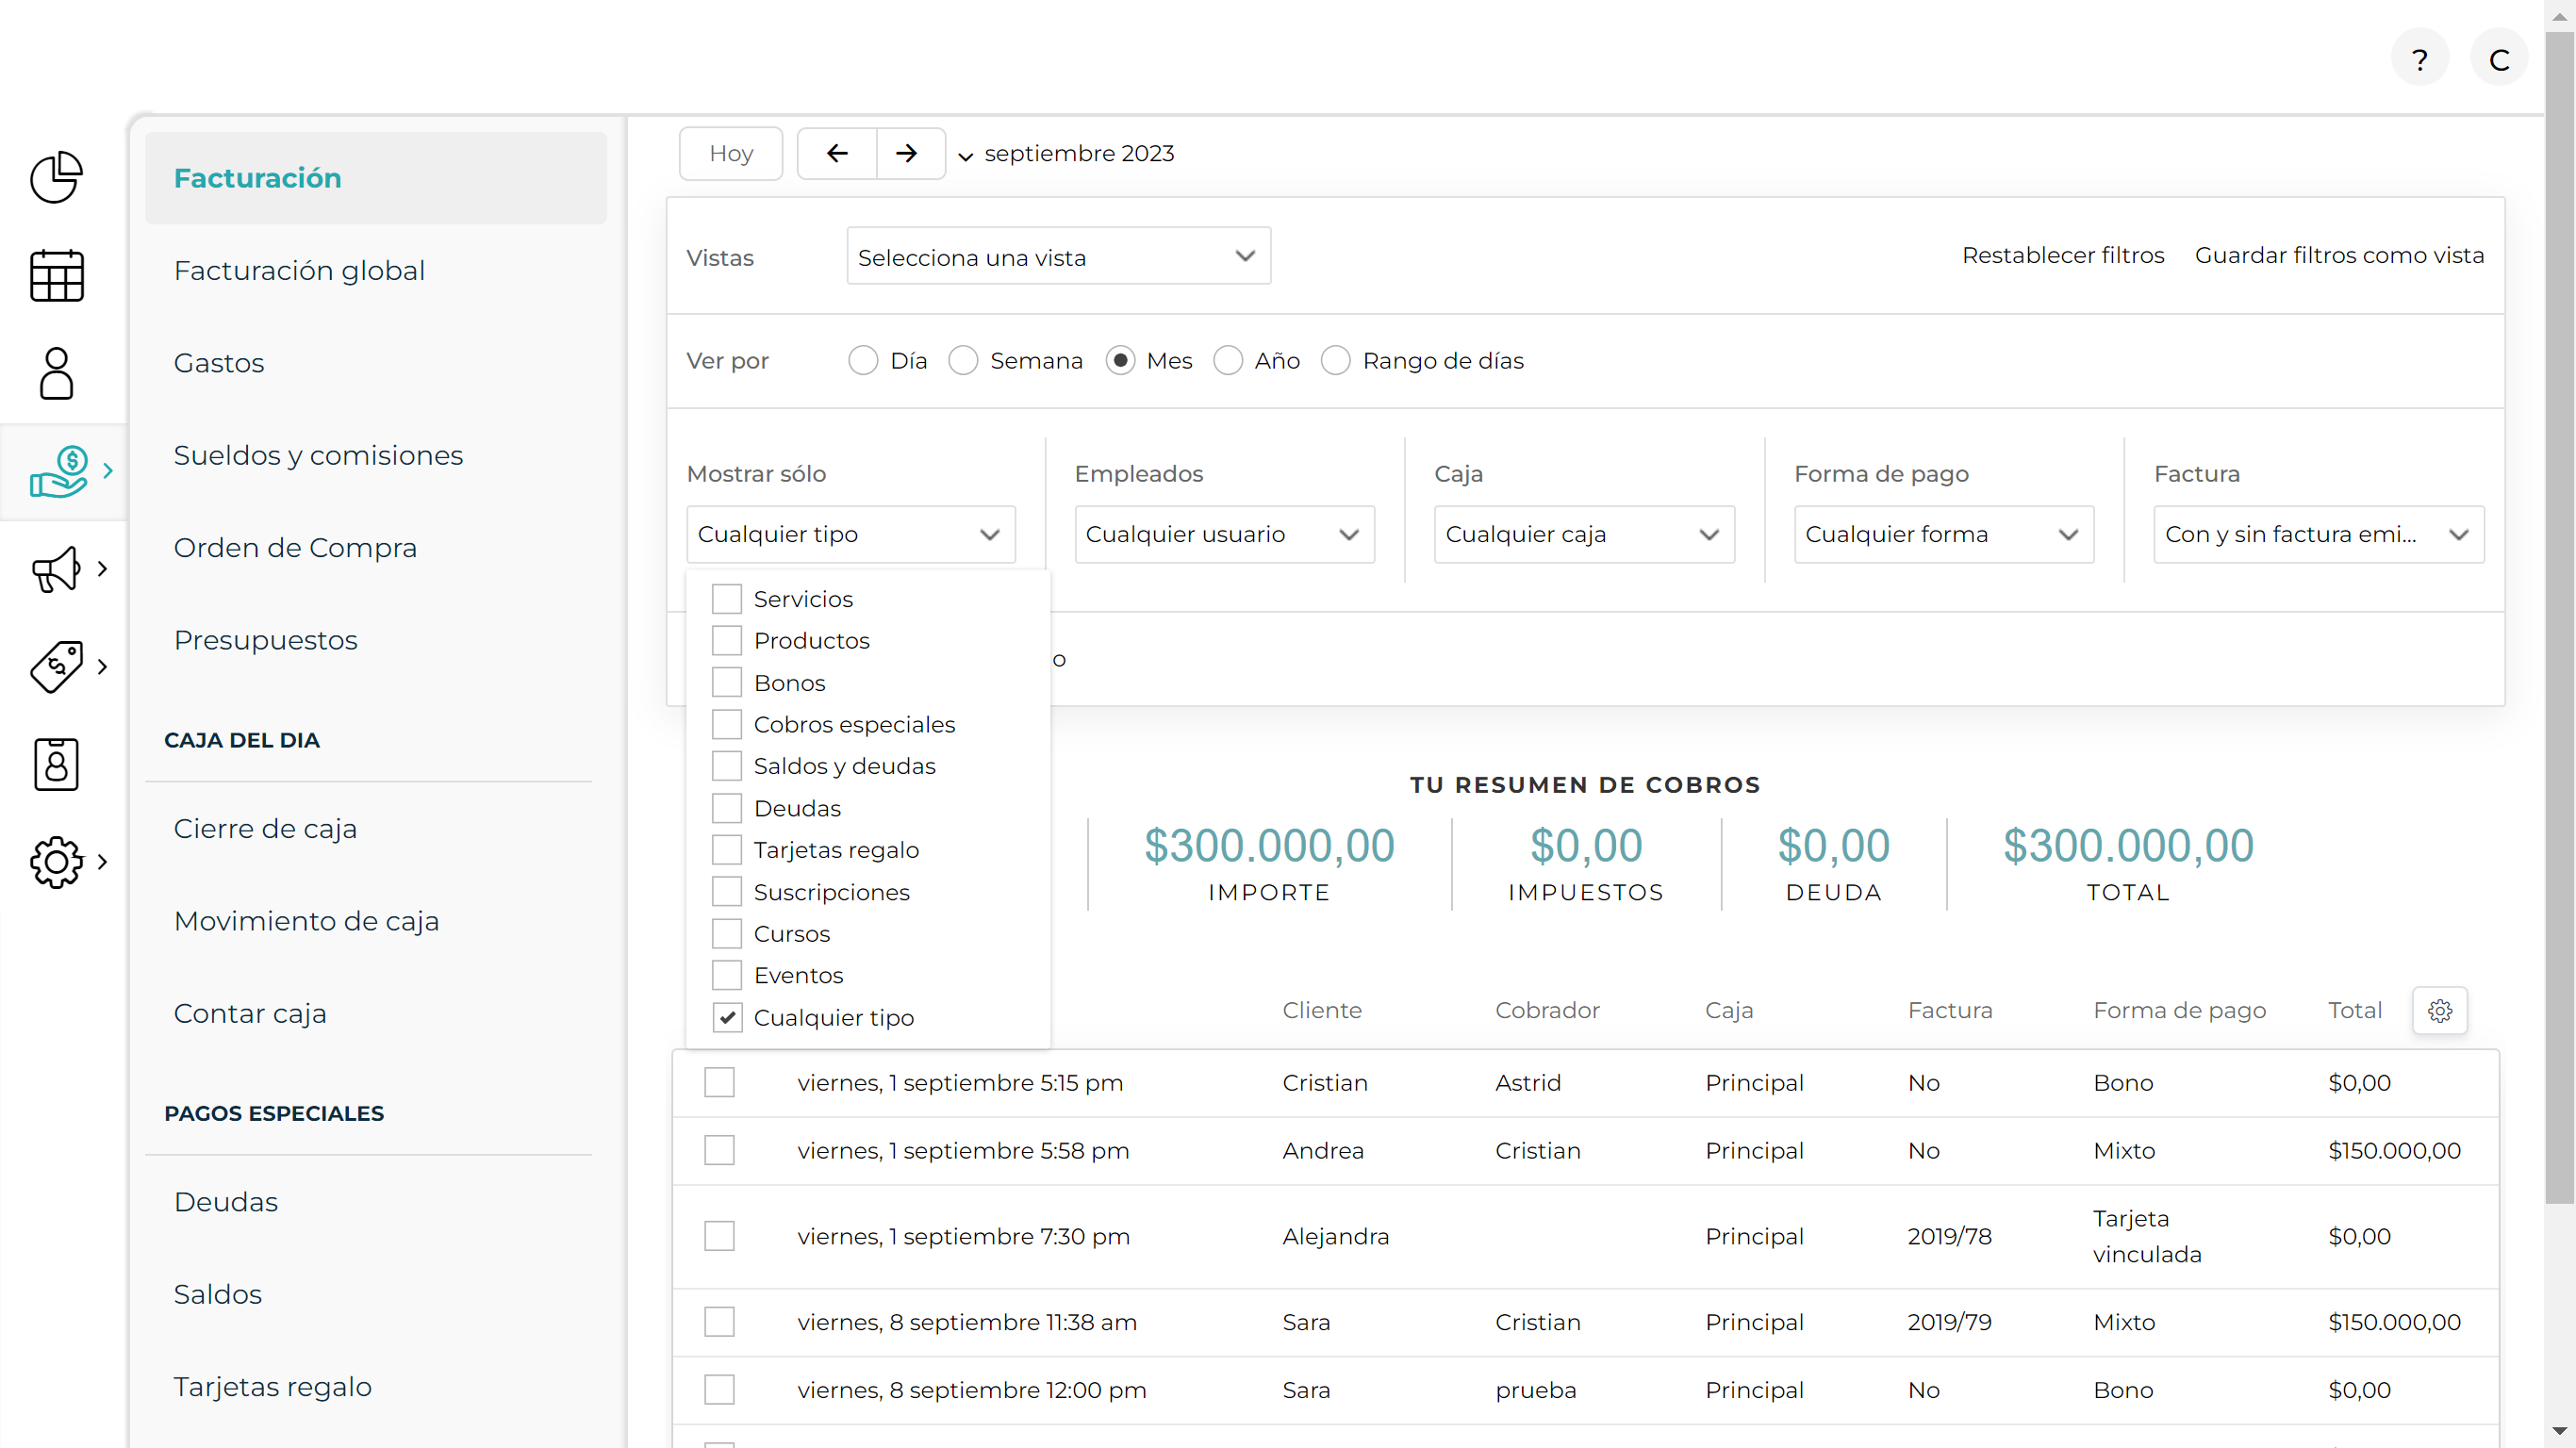Screen dimensions: 2576x1448
Task: Select the Rango de días radio button
Action: tap(1336, 360)
